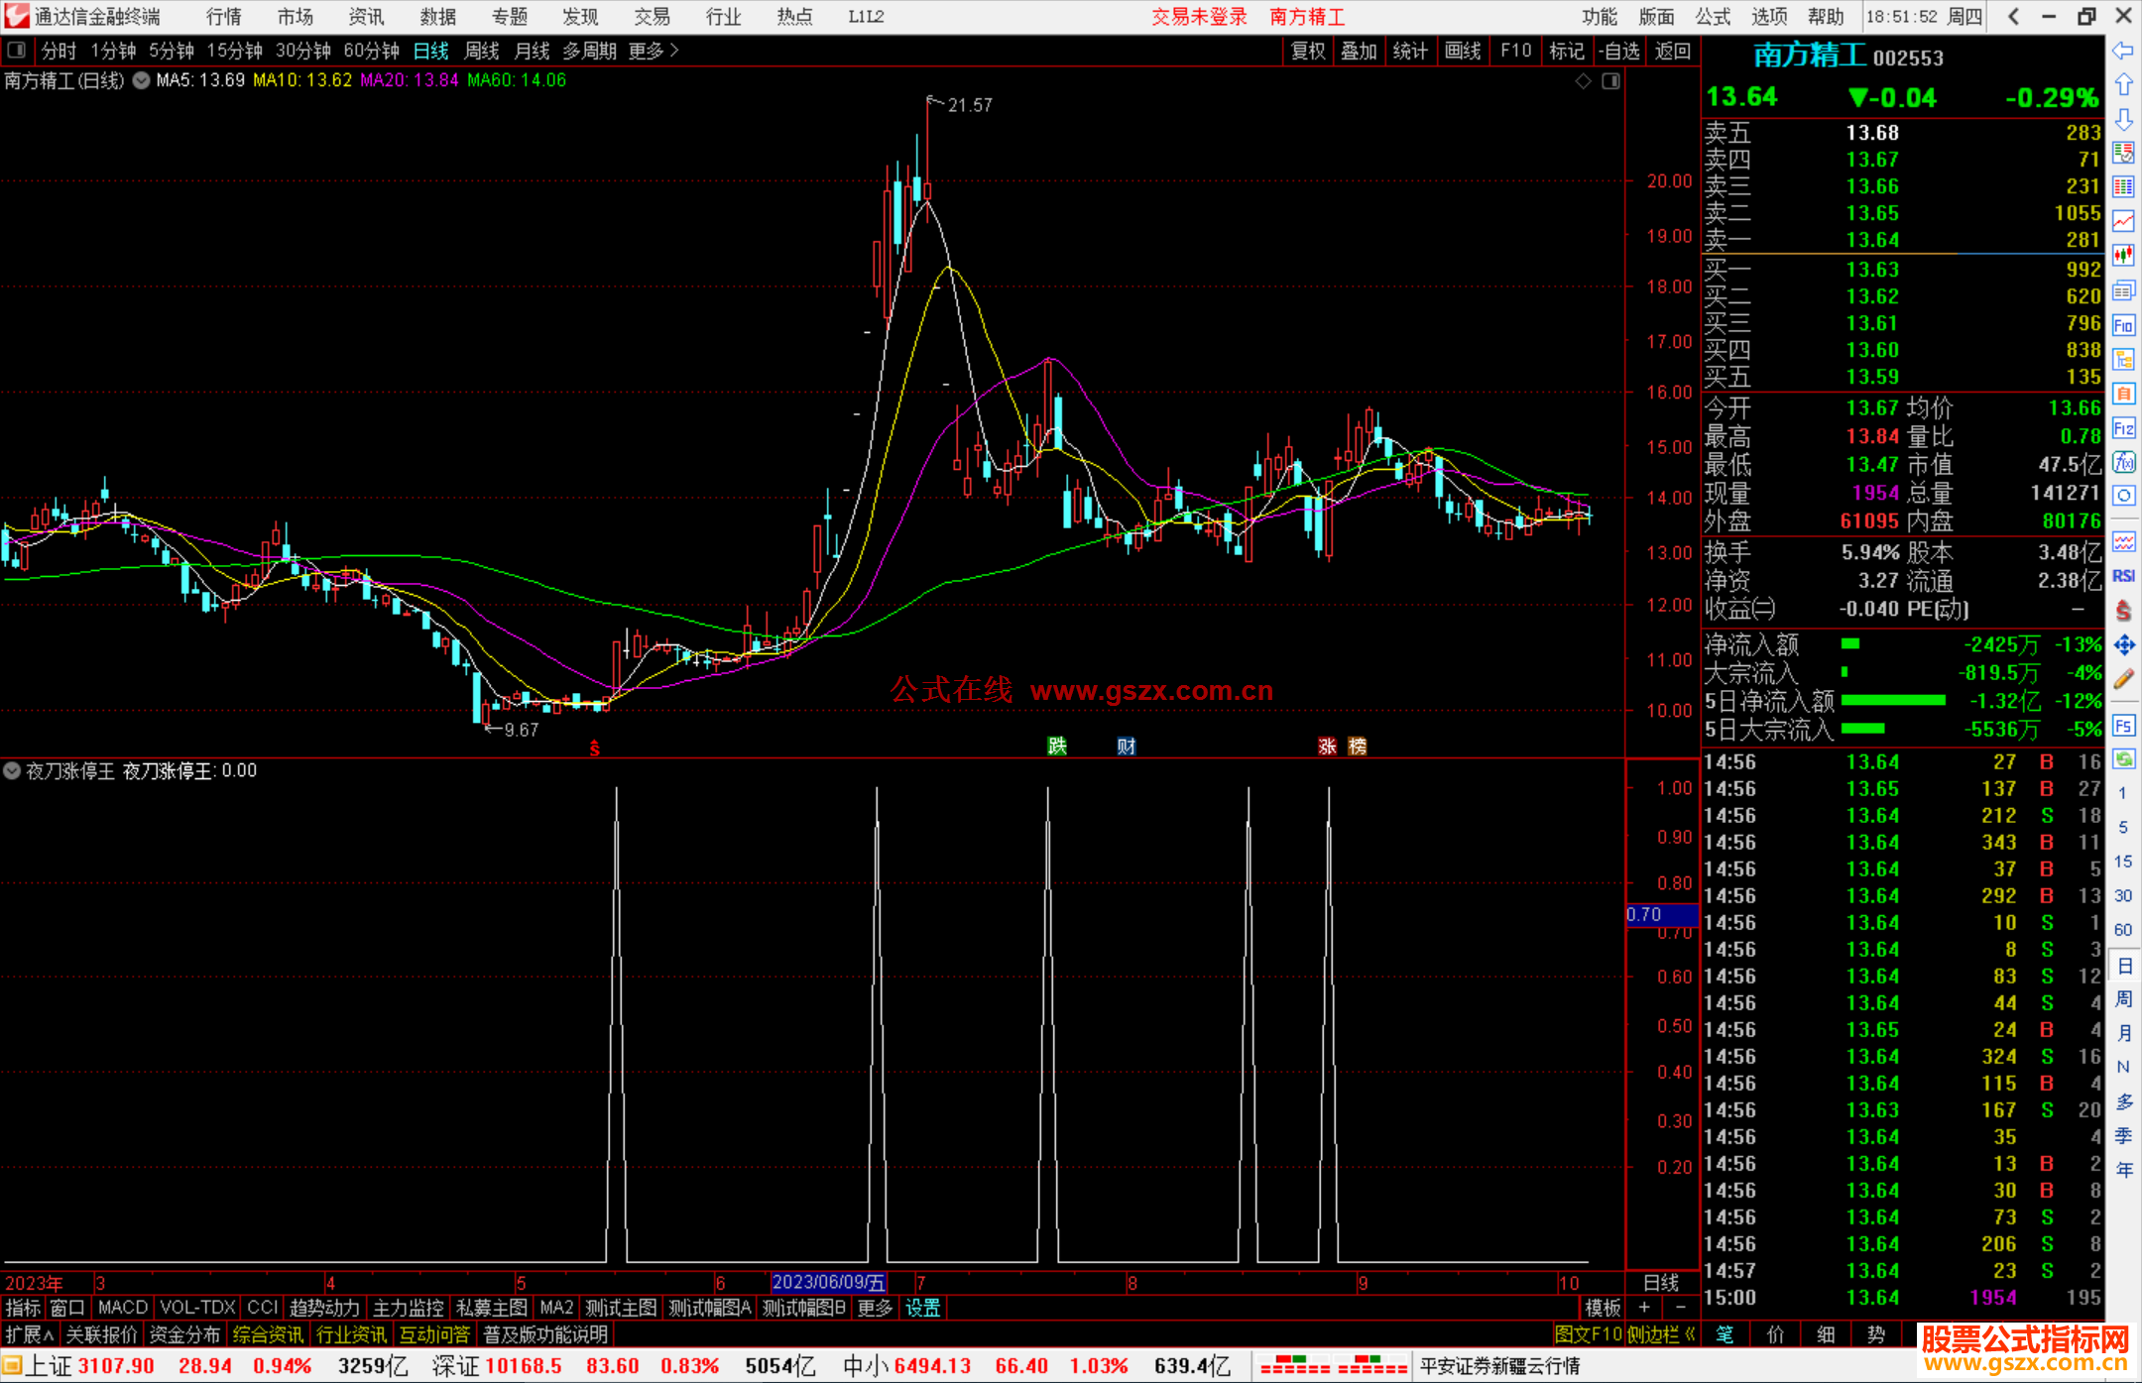The image size is (2142, 1383).
Task: Click the RSI indicator icon
Action: 2123,576
